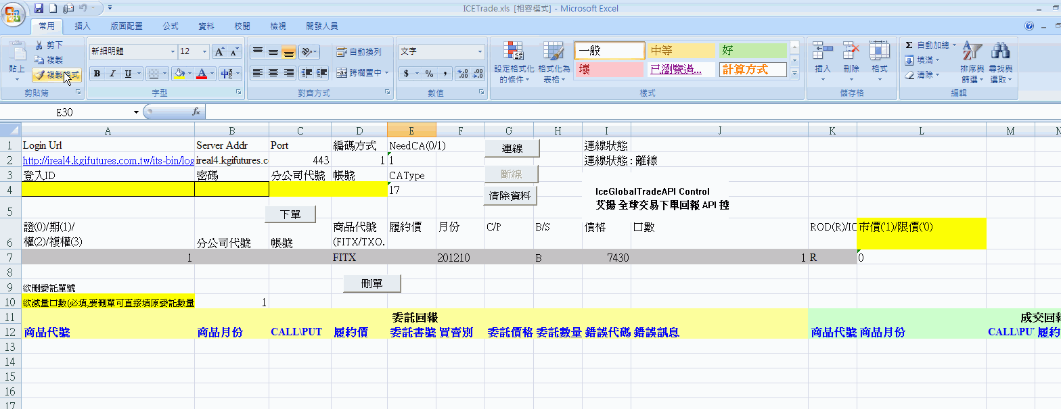Click the decrease decimal icon

pos(478,73)
